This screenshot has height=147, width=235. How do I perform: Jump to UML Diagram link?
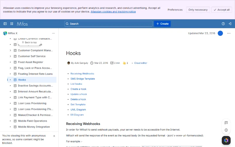coord(78,110)
